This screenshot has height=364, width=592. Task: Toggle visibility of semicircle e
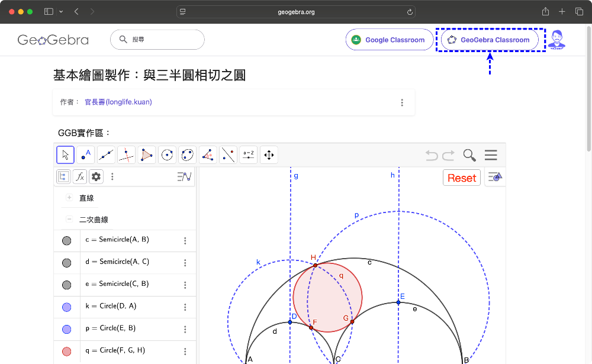tap(66, 285)
